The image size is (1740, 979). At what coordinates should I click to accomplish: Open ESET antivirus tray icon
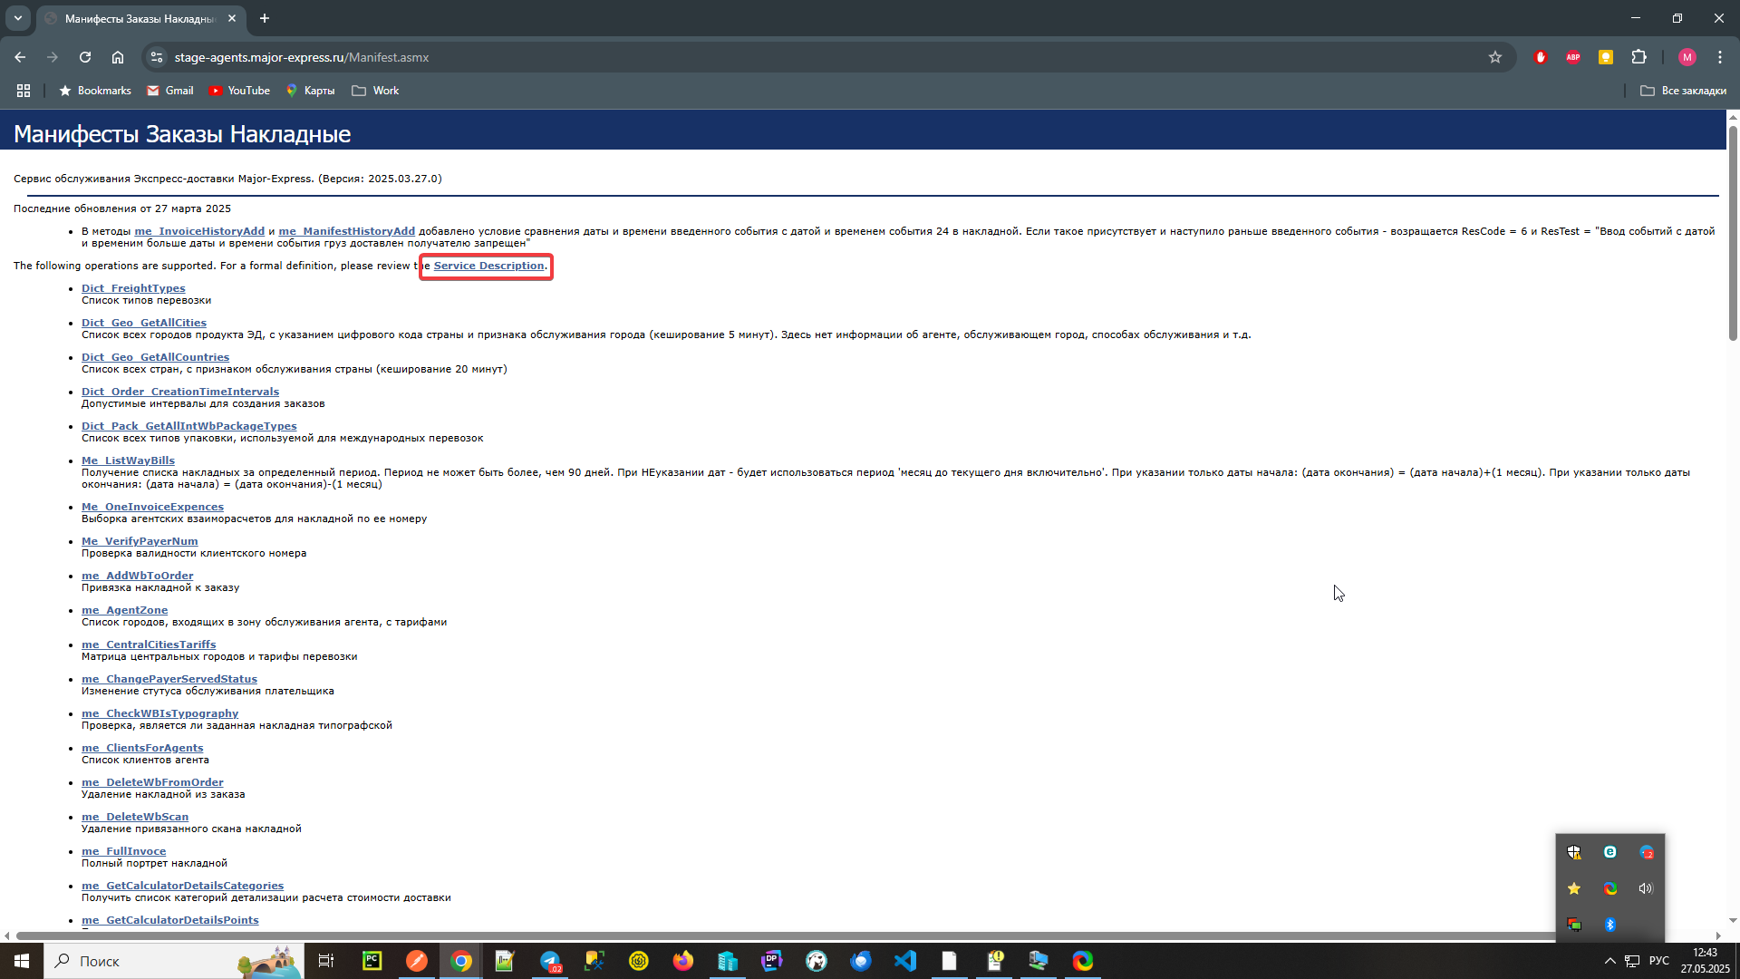(x=1610, y=852)
